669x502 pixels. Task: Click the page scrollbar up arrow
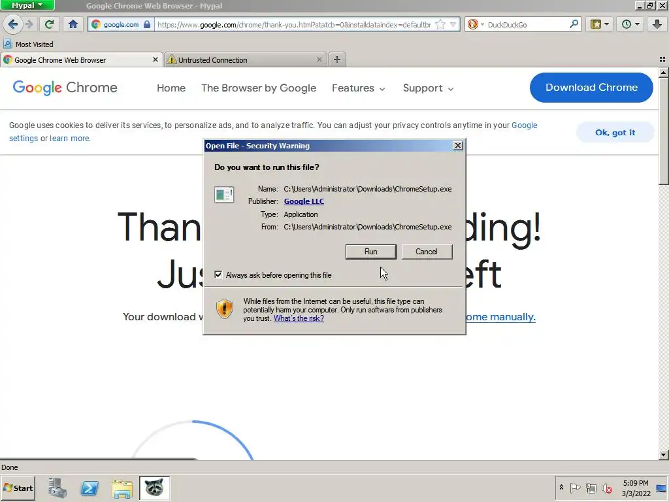click(664, 72)
